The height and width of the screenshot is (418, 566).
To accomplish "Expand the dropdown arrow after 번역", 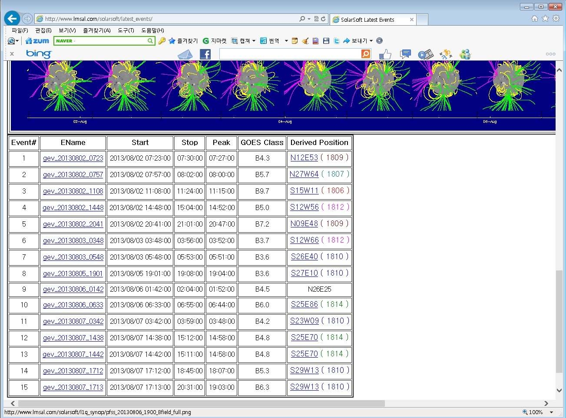I will [x=286, y=41].
